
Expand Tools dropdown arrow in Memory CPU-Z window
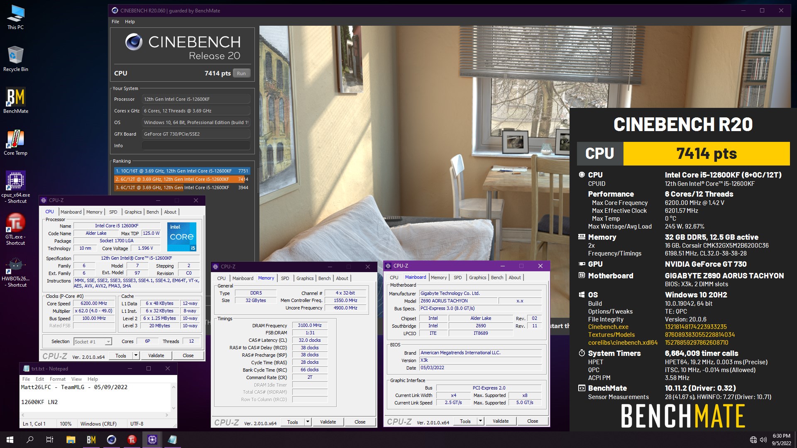[x=308, y=422]
